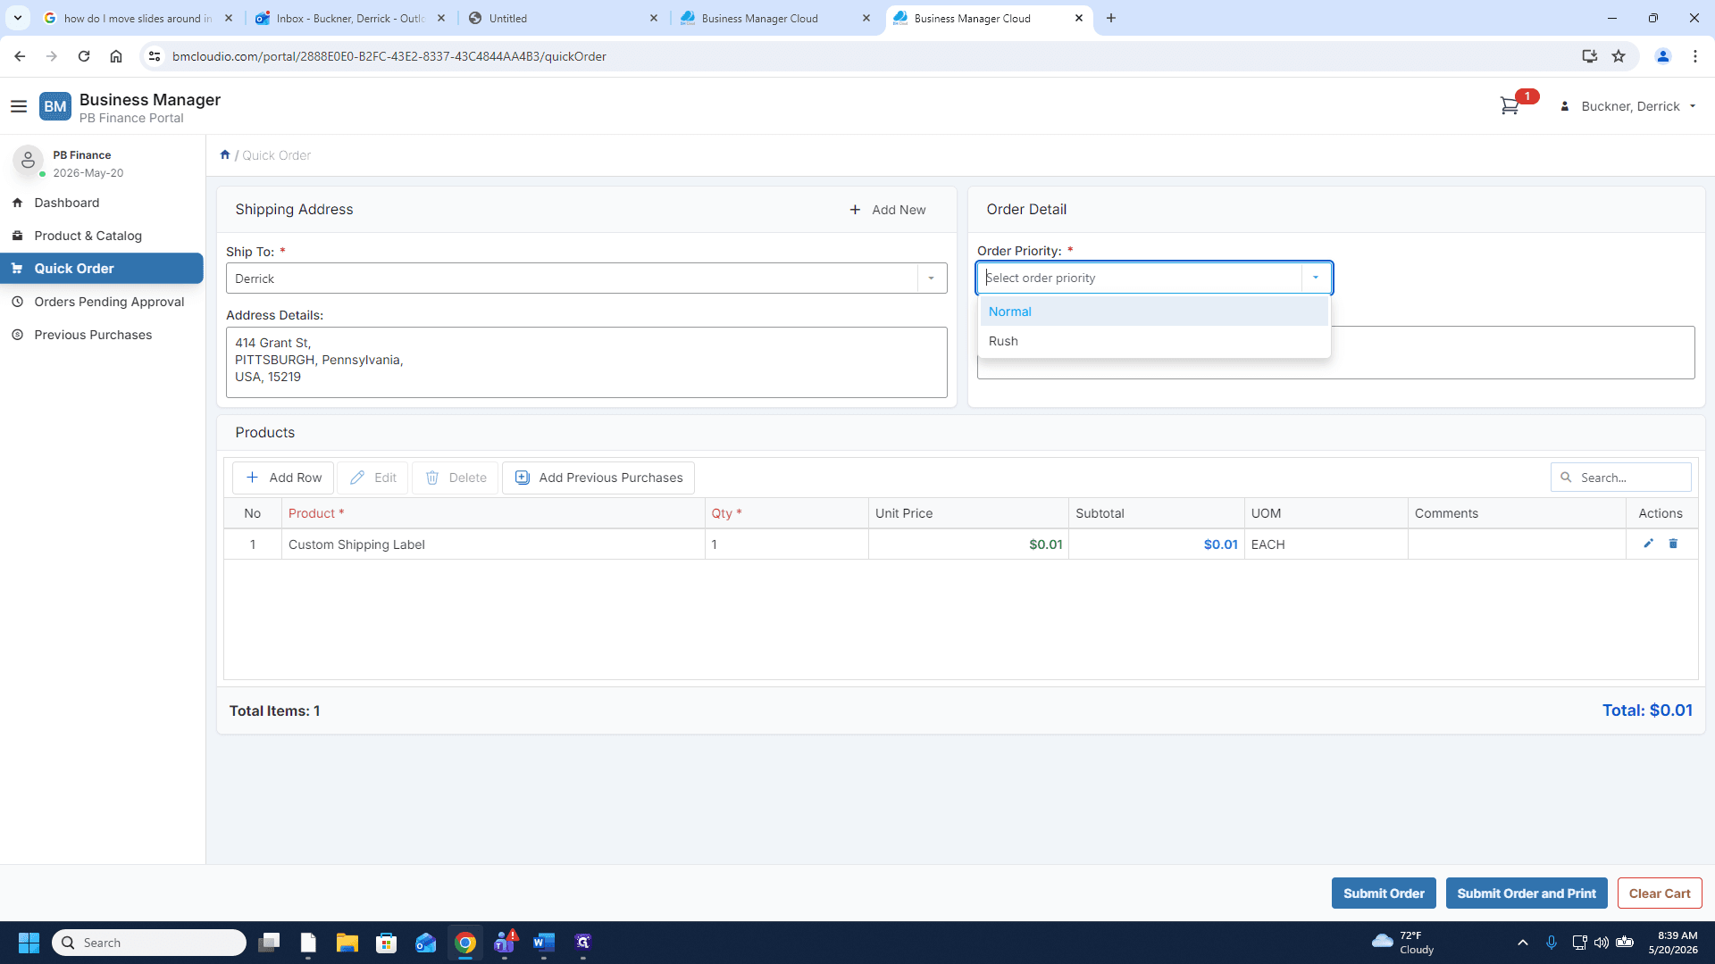Screen dimensions: 1715x964
Task: Click the Address Details text box
Action: pyautogui.click(x=586, y=362)
